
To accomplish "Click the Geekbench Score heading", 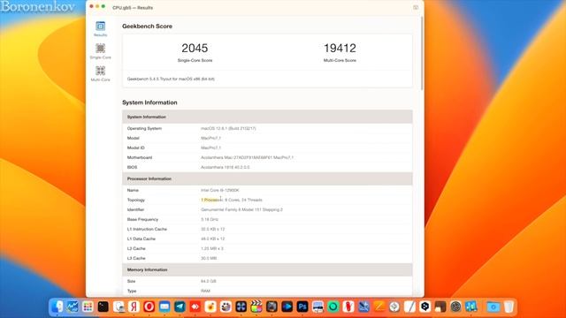I will (147, 26).
